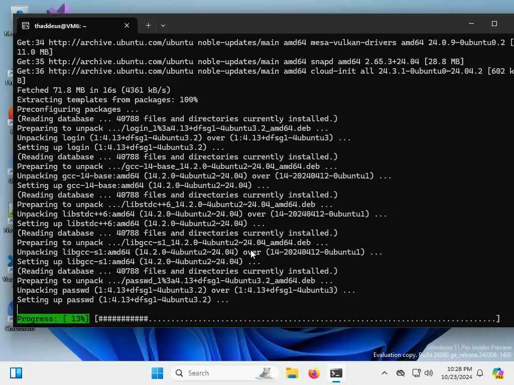The height and width of the screenshot is (385, 514).
Task: Click the 'Unpacking passwd' line
Action: click(x=186, y=290)
